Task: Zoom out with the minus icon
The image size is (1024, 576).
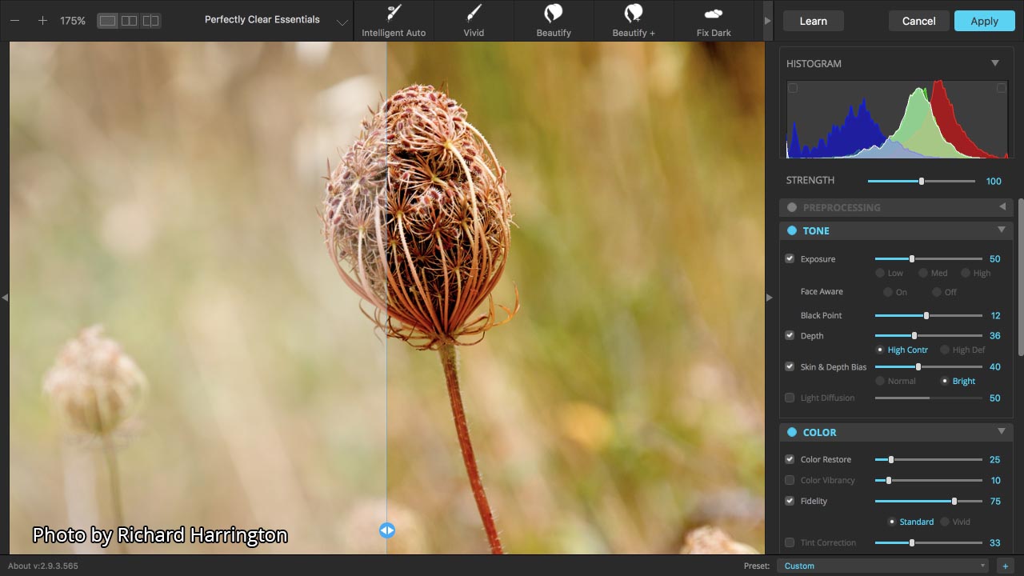Action: click(14, 21)
